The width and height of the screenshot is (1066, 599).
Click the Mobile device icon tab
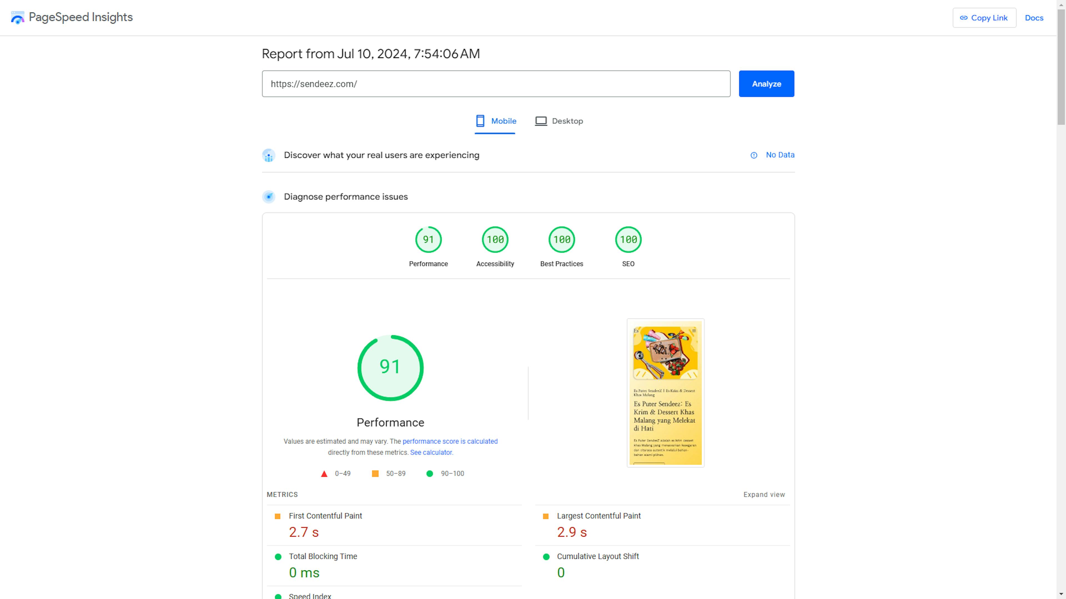pyautogui.click(x=479, y=121)
